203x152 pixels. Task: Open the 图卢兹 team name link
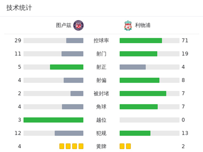click(x=64, y=25)
